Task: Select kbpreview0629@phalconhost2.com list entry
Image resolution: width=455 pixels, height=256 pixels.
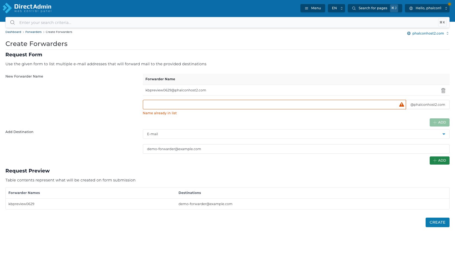Action: coord(176,90)
